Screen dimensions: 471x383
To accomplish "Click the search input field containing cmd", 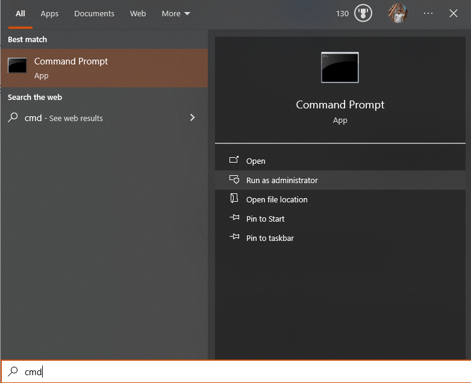I will point(235,372).
